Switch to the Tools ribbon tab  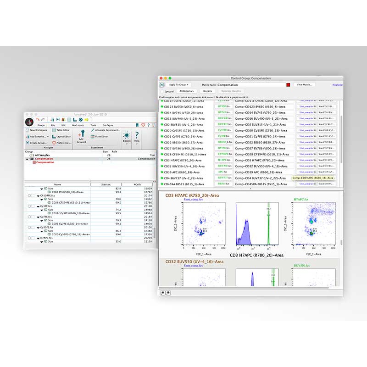tap(93, 125)
